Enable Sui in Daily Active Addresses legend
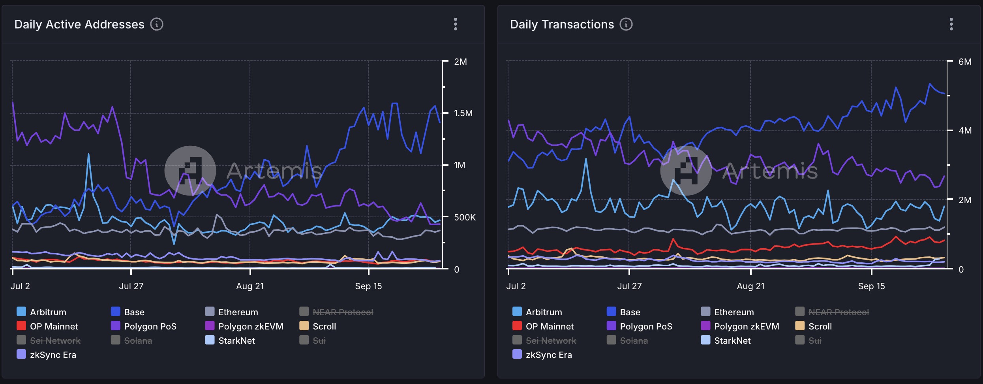 [312, 341]
